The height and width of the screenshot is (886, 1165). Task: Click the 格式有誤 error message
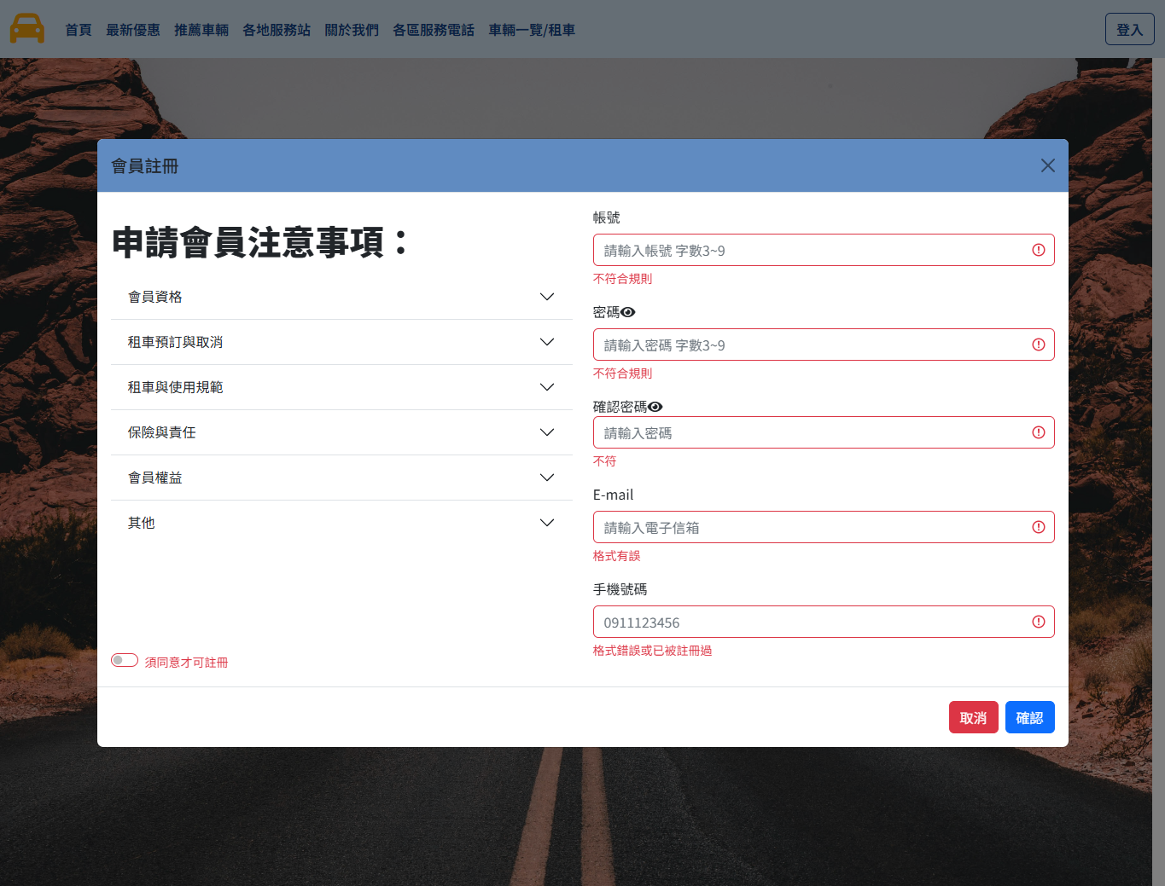[616, 556]
